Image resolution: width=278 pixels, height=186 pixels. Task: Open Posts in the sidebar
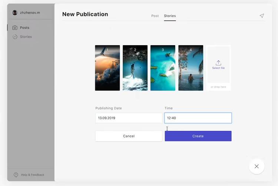(x=24, y=28)
